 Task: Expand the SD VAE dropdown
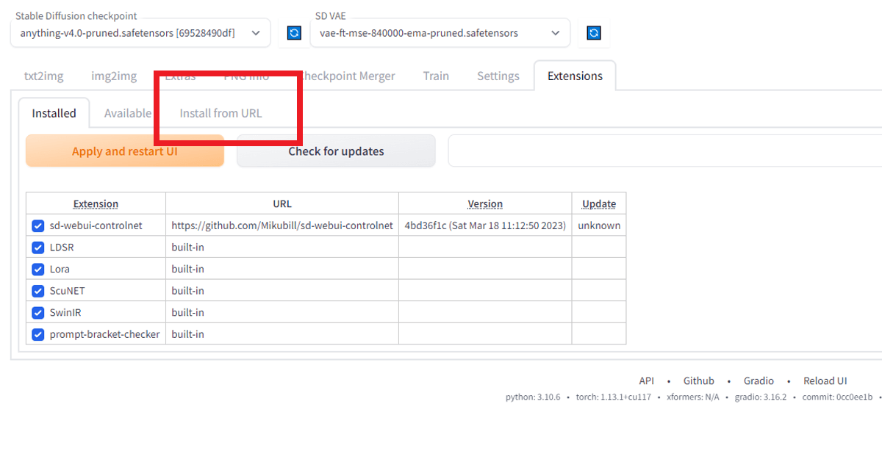(440, 33)
